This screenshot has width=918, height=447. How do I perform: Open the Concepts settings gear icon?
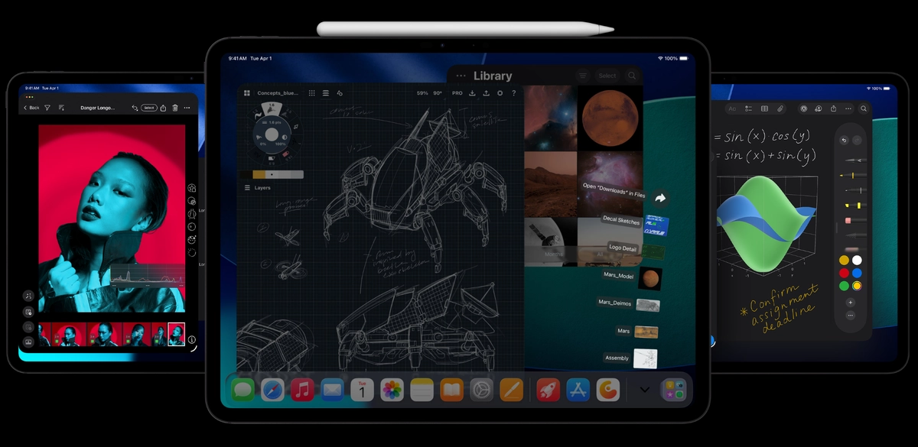click(x=500, y=93)
